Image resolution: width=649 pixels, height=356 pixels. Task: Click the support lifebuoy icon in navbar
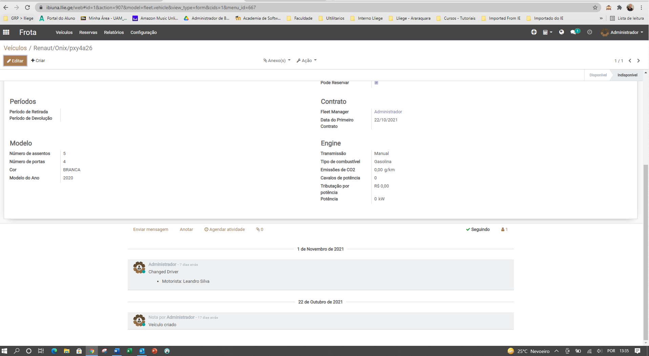point(534,32)
